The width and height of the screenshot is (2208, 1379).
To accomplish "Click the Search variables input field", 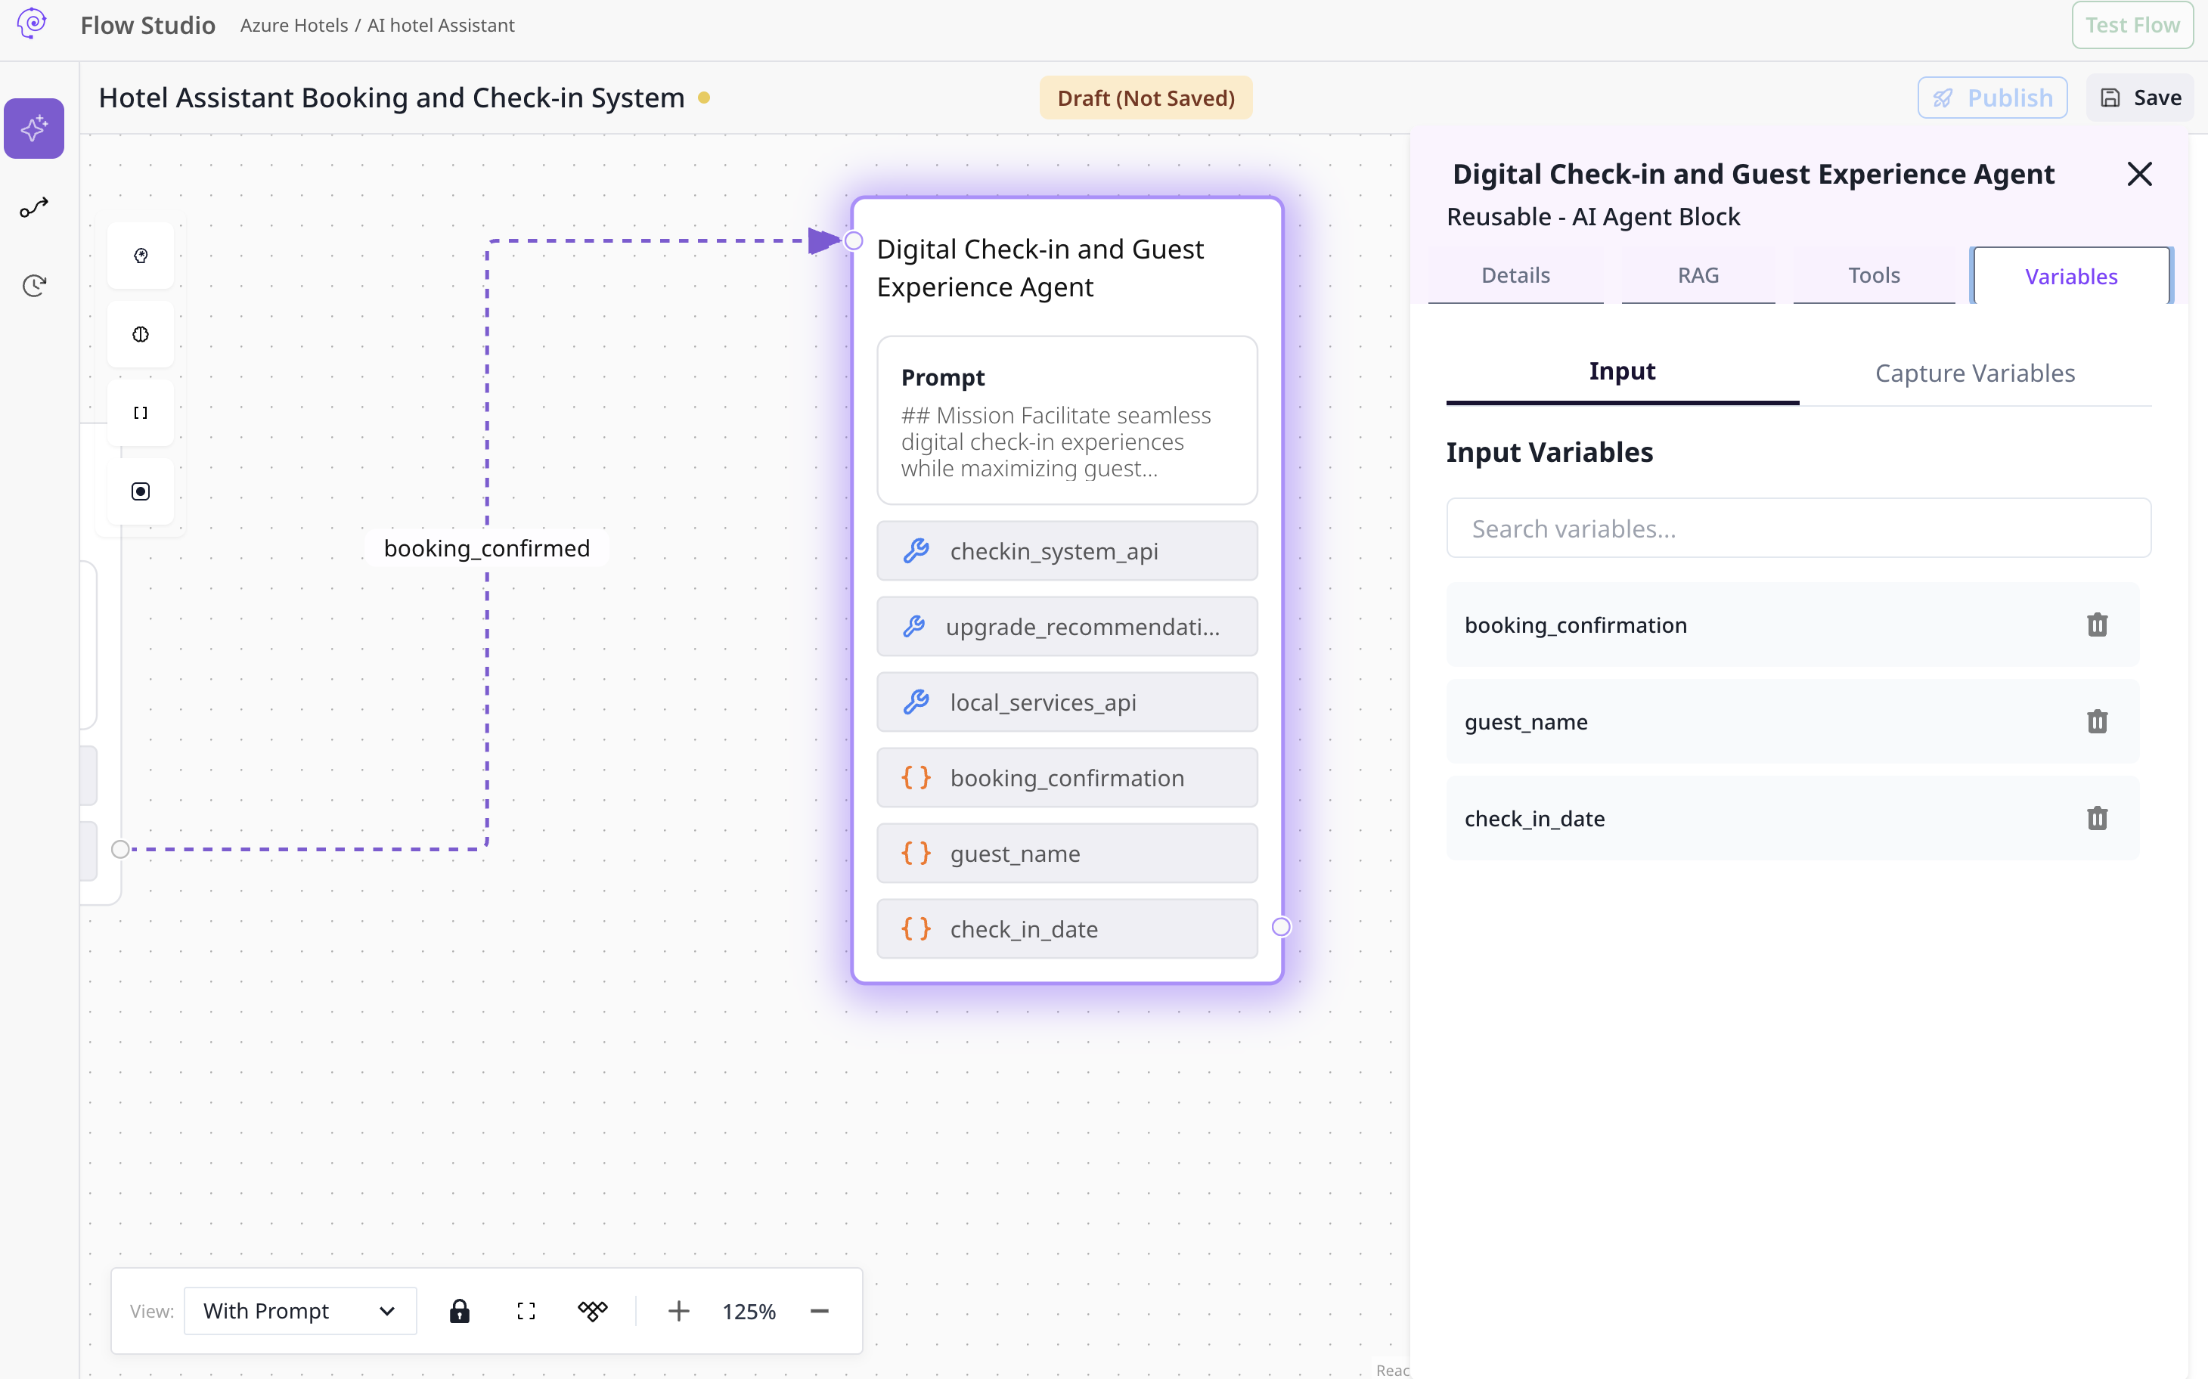I will (x=1797, y=528).
